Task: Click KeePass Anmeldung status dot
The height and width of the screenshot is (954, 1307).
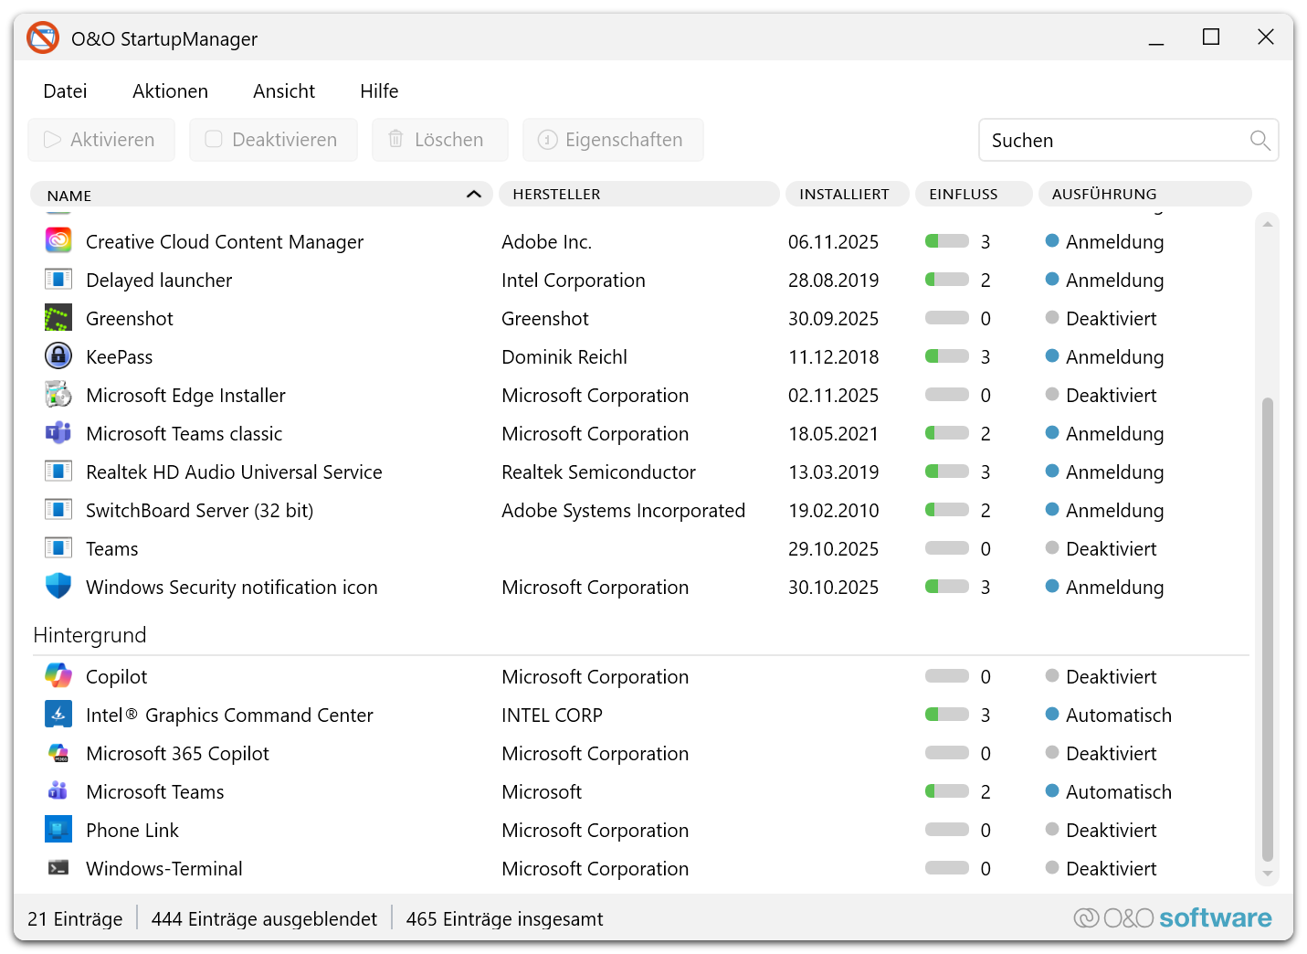Action: tap(1052, 355)
